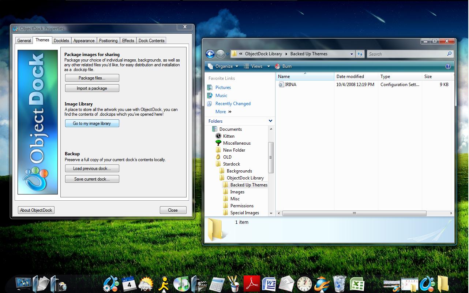Click Go to my image library button
The image size is (469, 293).
tap(92, 123)
